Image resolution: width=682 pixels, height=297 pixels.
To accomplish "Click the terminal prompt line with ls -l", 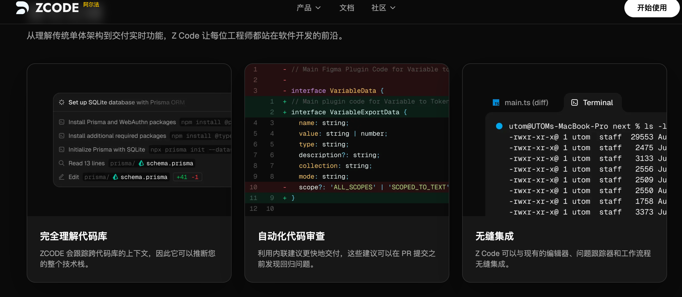I will point(588,126).
